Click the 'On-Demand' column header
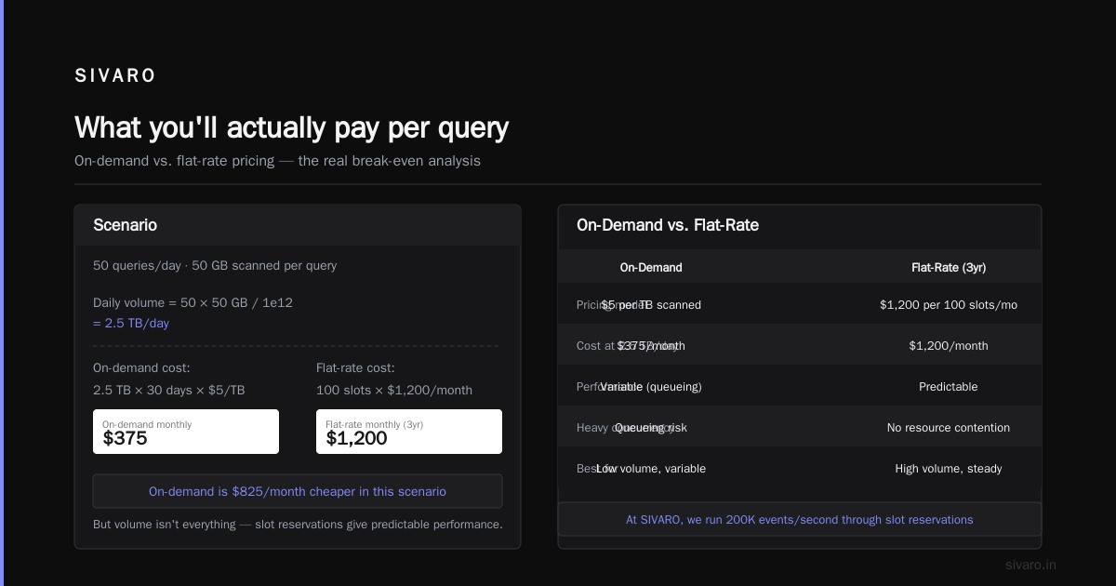 tap(651, 267)
